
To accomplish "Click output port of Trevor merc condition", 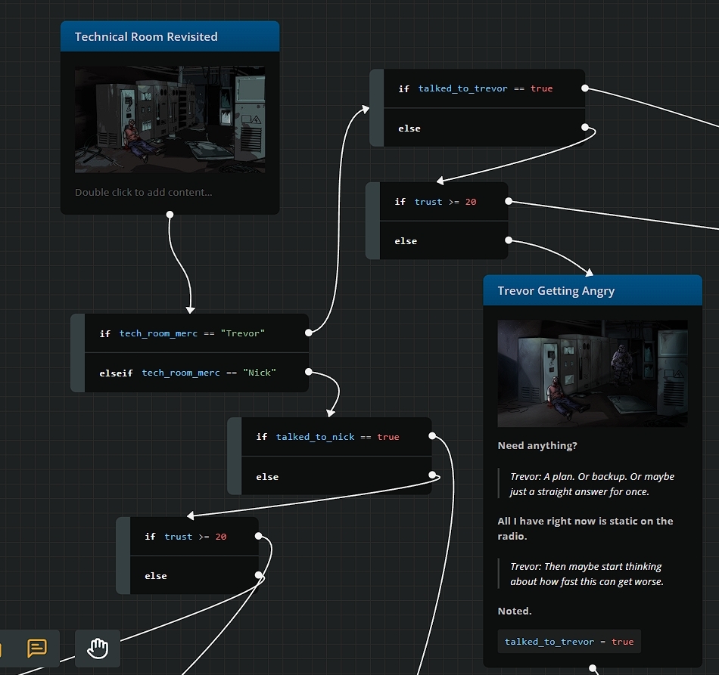I will click(309, 333).
